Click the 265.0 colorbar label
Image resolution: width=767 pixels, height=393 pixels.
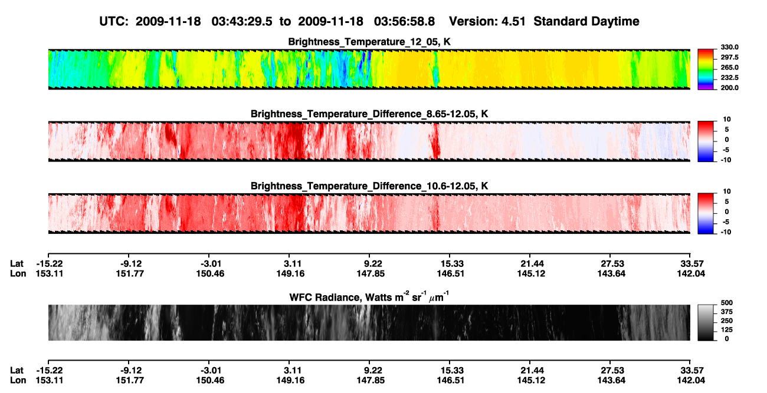[730, 67]
